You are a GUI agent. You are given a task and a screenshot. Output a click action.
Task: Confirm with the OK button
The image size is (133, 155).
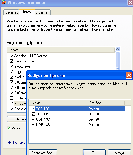coord(94,153)
